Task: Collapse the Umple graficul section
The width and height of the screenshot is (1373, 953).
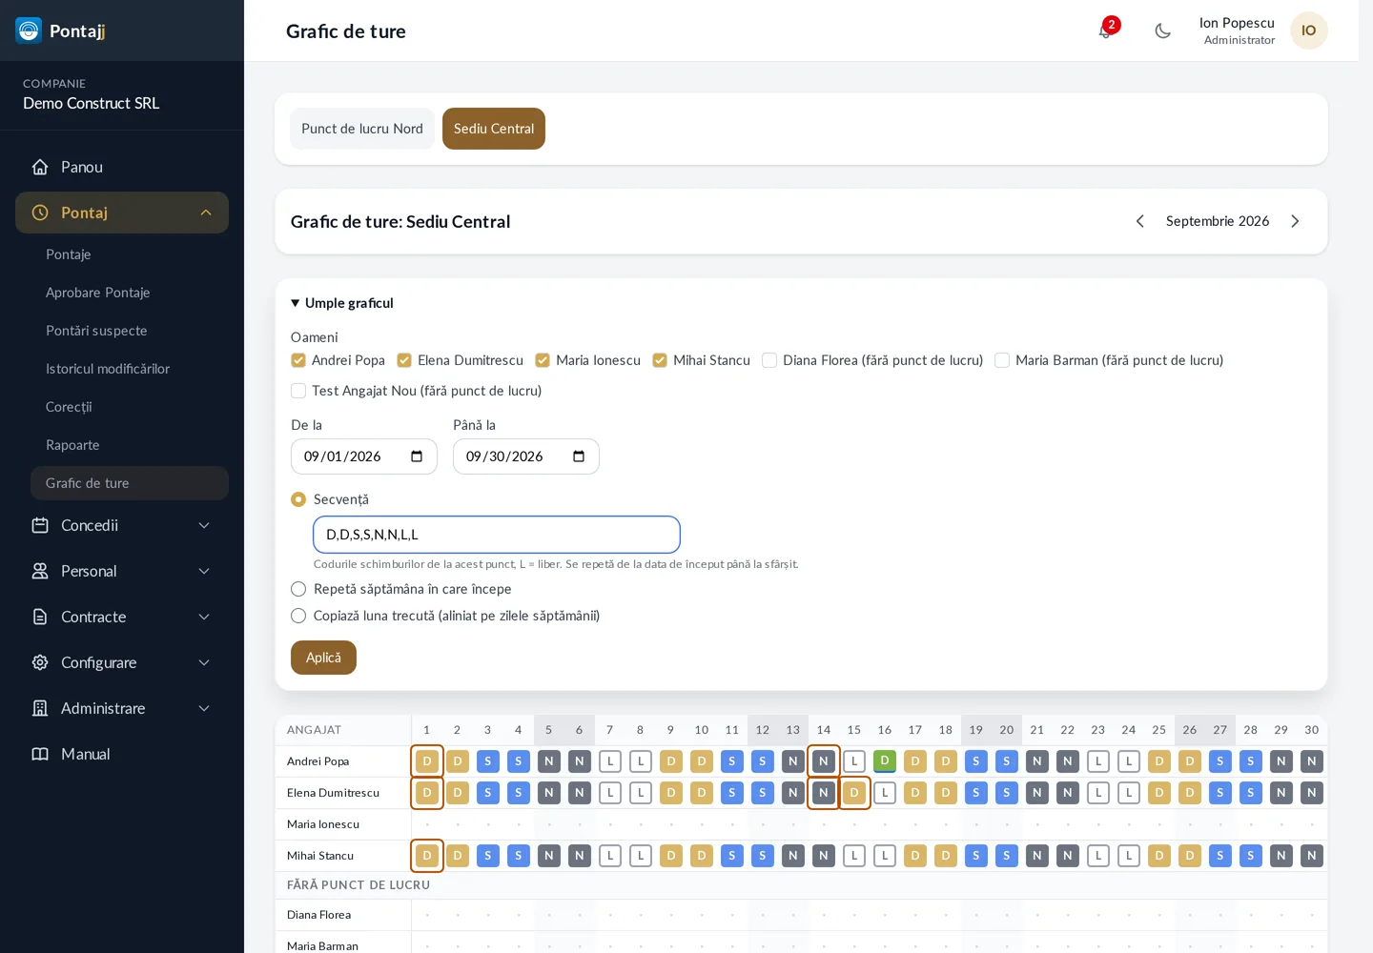Action: (x=342, y=303)
